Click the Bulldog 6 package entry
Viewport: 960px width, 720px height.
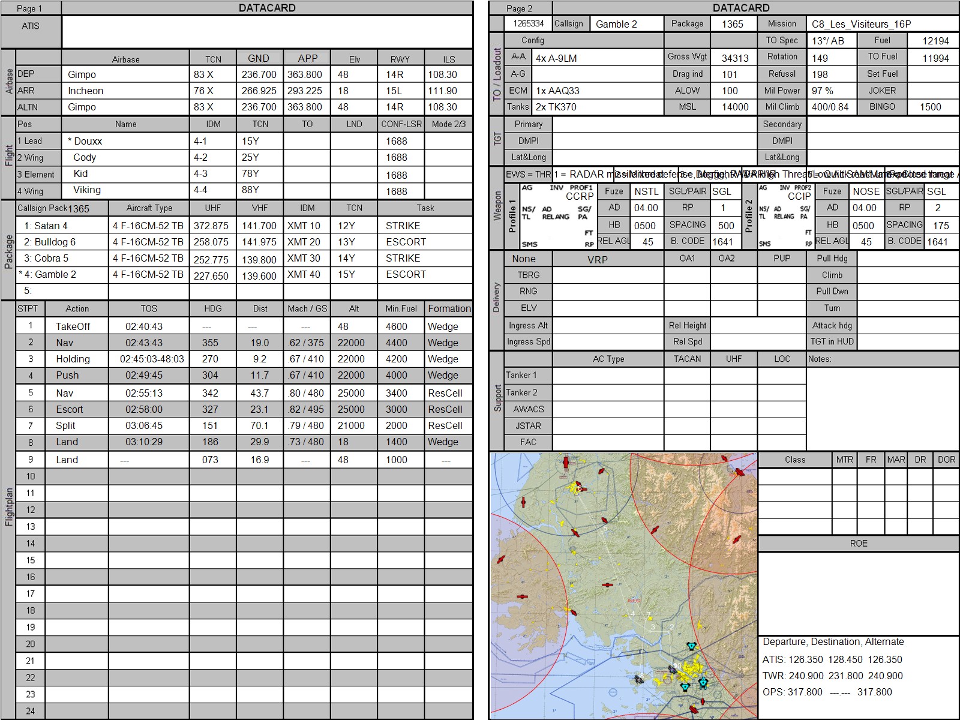click(x=55, y=242)
